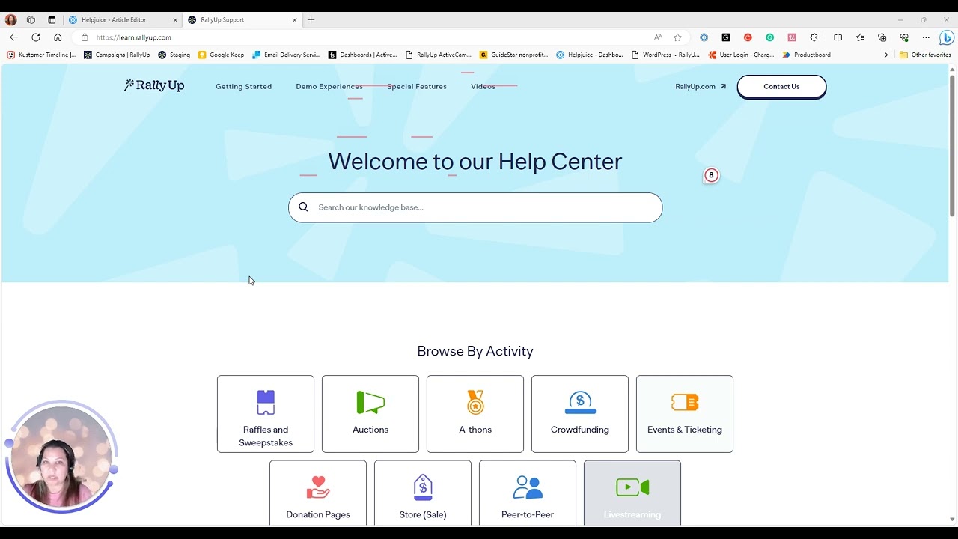Open Getting Started menu
The image size is (958, 539).
(x=244, y=86)
